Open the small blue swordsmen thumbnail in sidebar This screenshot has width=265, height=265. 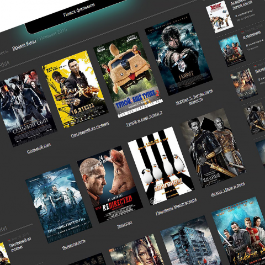232,50
